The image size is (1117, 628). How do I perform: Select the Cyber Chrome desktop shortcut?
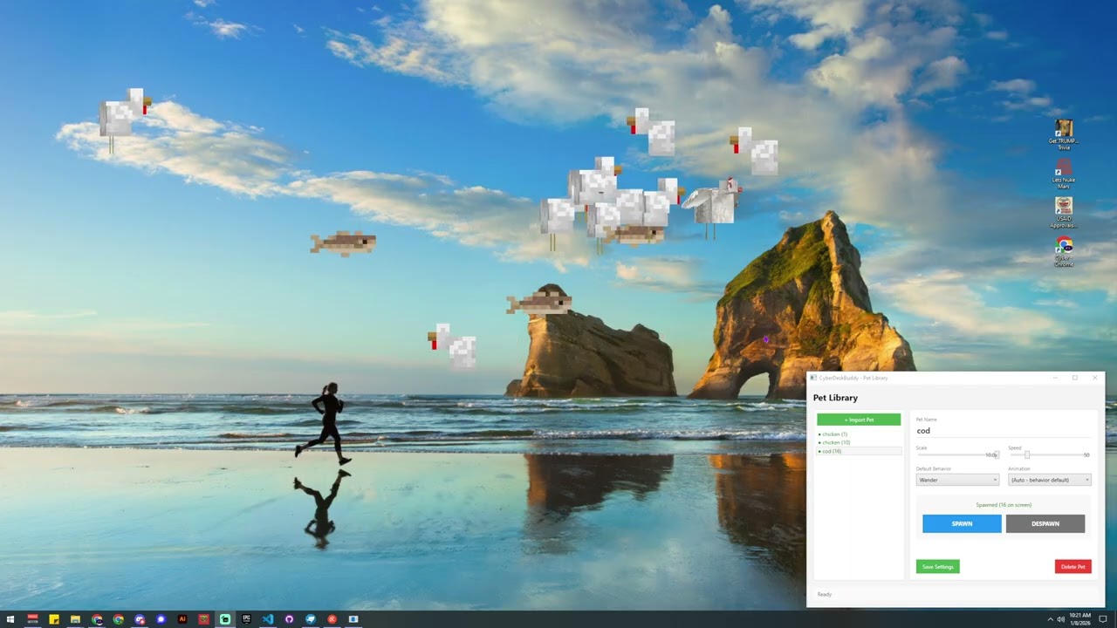(1064, 251)
